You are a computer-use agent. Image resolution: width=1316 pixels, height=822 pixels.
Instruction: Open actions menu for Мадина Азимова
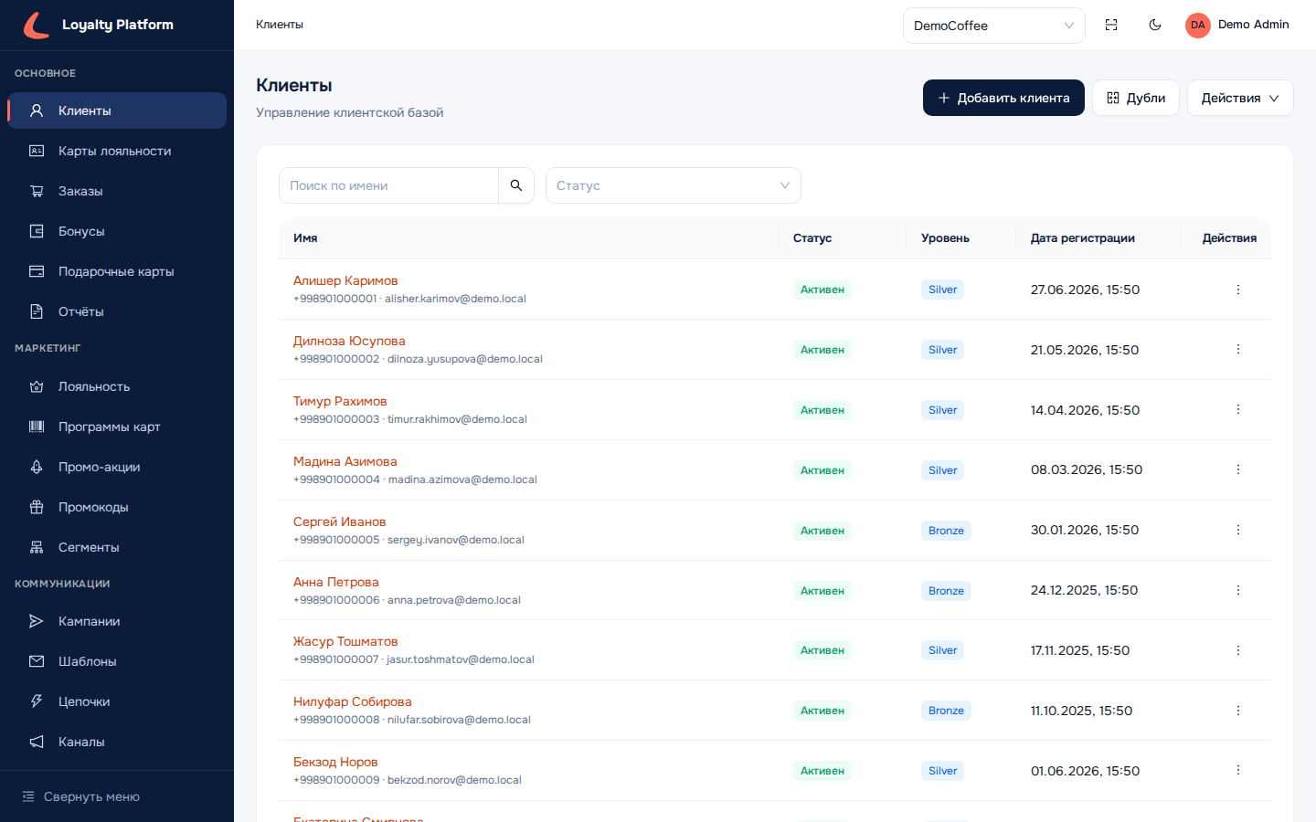pyautogui.click(x=1238, y=469)
